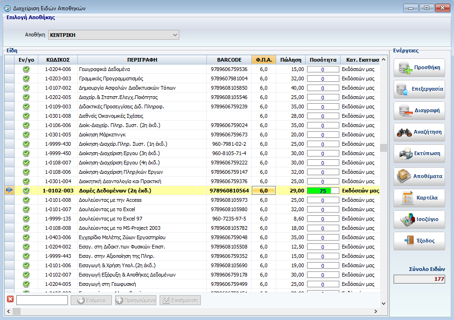The height and width of the screenshot is (320, 454).
Task: Click the app icon in title bar
Action: (7, 8)
